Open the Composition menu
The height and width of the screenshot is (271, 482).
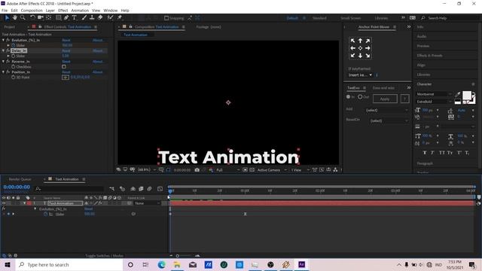32,11
